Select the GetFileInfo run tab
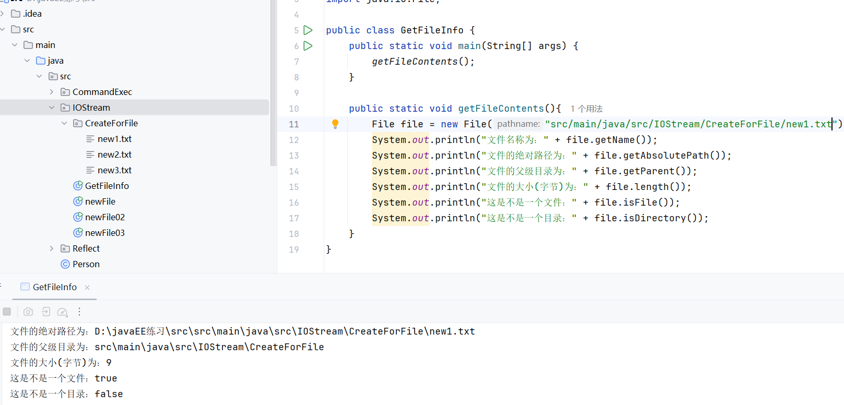844x405 pixels. tap(54, 287)
